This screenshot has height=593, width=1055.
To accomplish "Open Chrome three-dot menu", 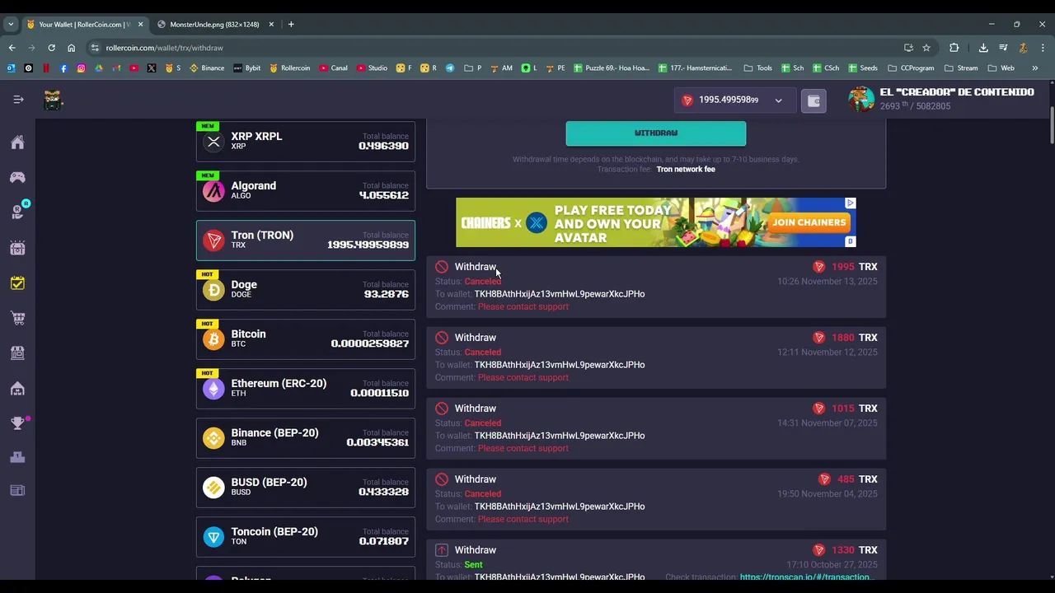I will (1043, 48).
